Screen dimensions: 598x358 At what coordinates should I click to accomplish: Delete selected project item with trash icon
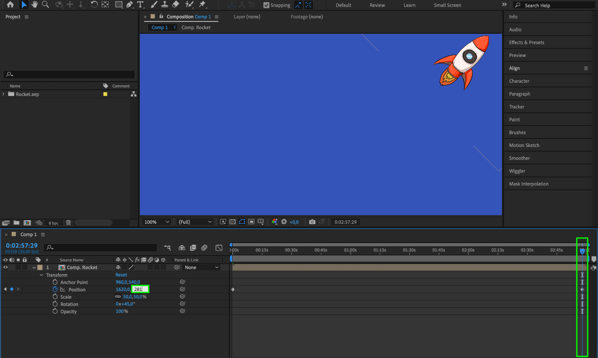click(x=68, y=223)
